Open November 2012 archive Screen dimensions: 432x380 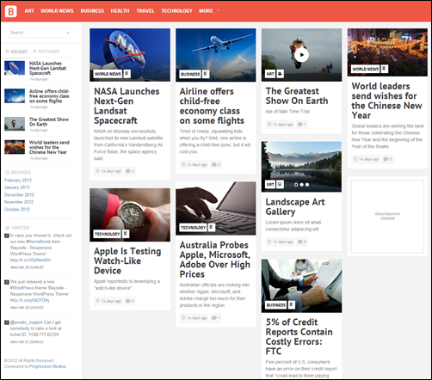[x=19, y=202]
